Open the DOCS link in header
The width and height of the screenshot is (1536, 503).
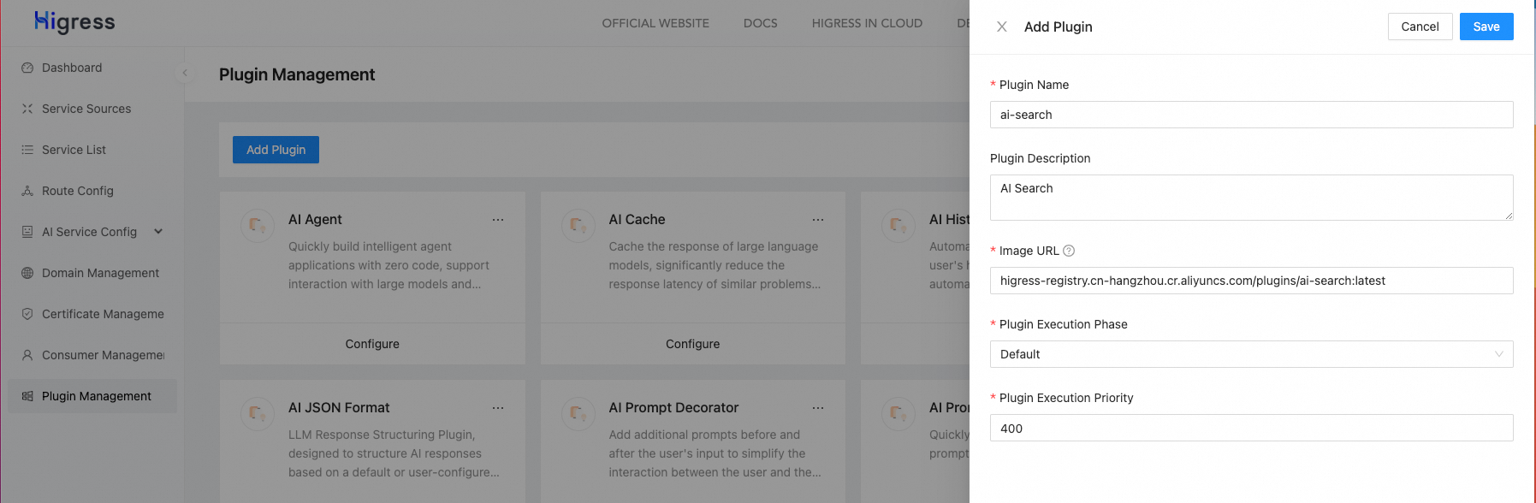[760, 23]
